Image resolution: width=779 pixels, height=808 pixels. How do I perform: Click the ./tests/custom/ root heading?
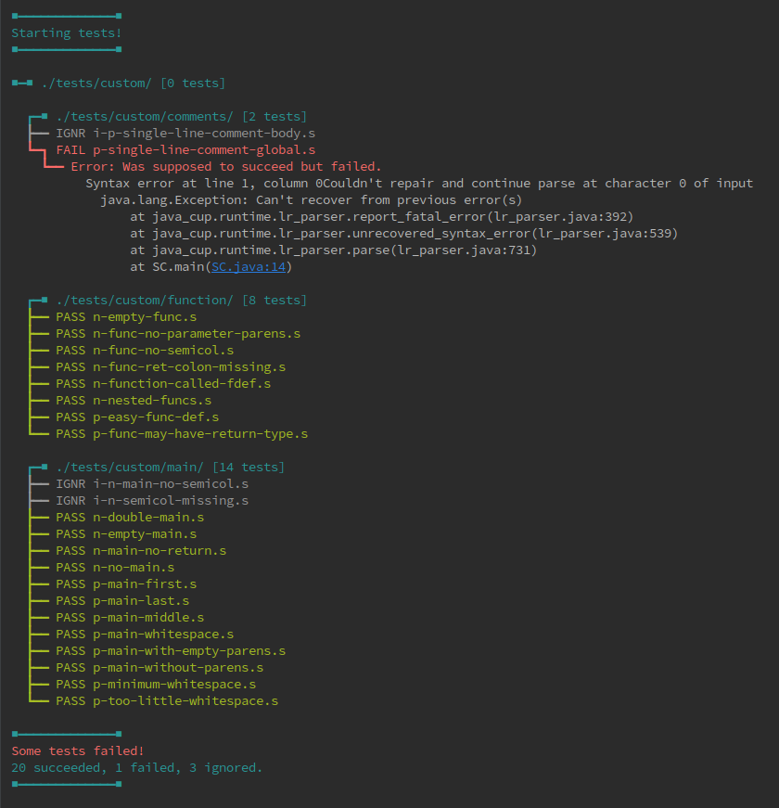133,83
